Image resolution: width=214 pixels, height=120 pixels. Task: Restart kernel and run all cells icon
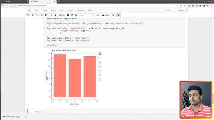(76, 15)
